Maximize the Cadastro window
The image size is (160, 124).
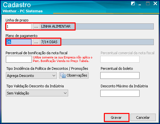(x=148, y=4)
